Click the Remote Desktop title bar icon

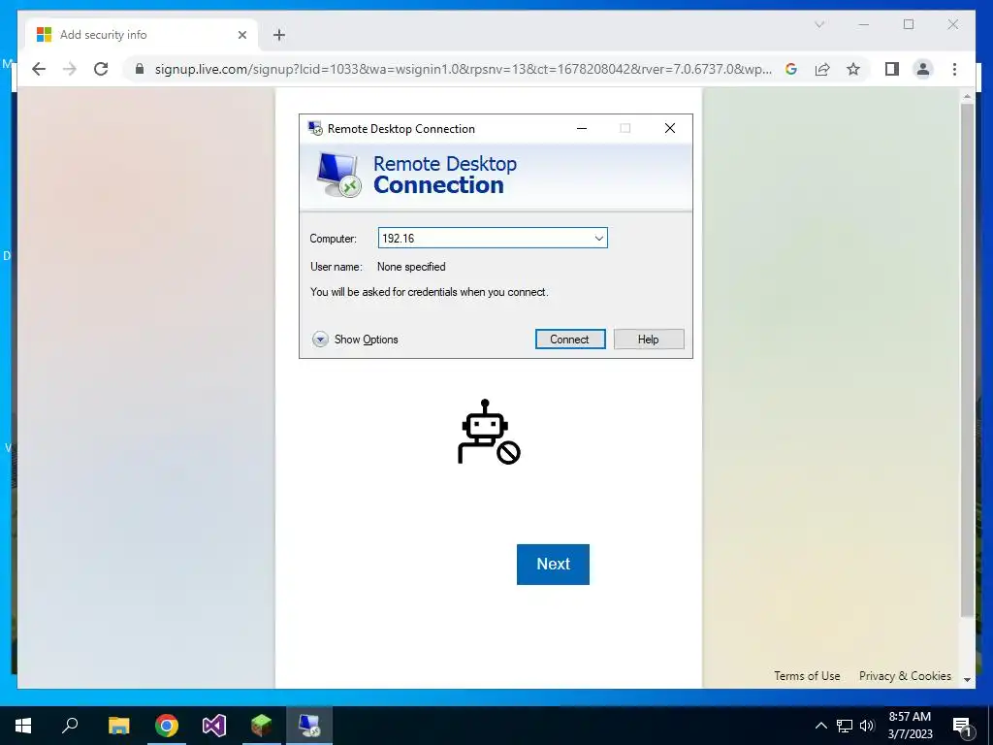coord(315,128)
